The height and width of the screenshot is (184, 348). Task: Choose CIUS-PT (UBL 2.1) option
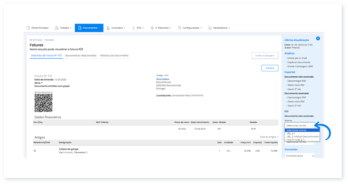(302, 140)
